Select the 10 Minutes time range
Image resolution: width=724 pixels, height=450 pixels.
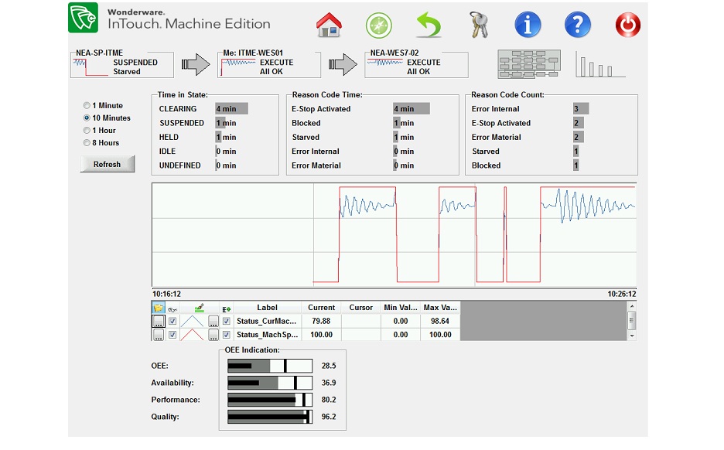pyautogui.click(x=87, y=118)
